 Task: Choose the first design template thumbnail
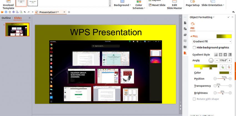click(x=21, y=3)
